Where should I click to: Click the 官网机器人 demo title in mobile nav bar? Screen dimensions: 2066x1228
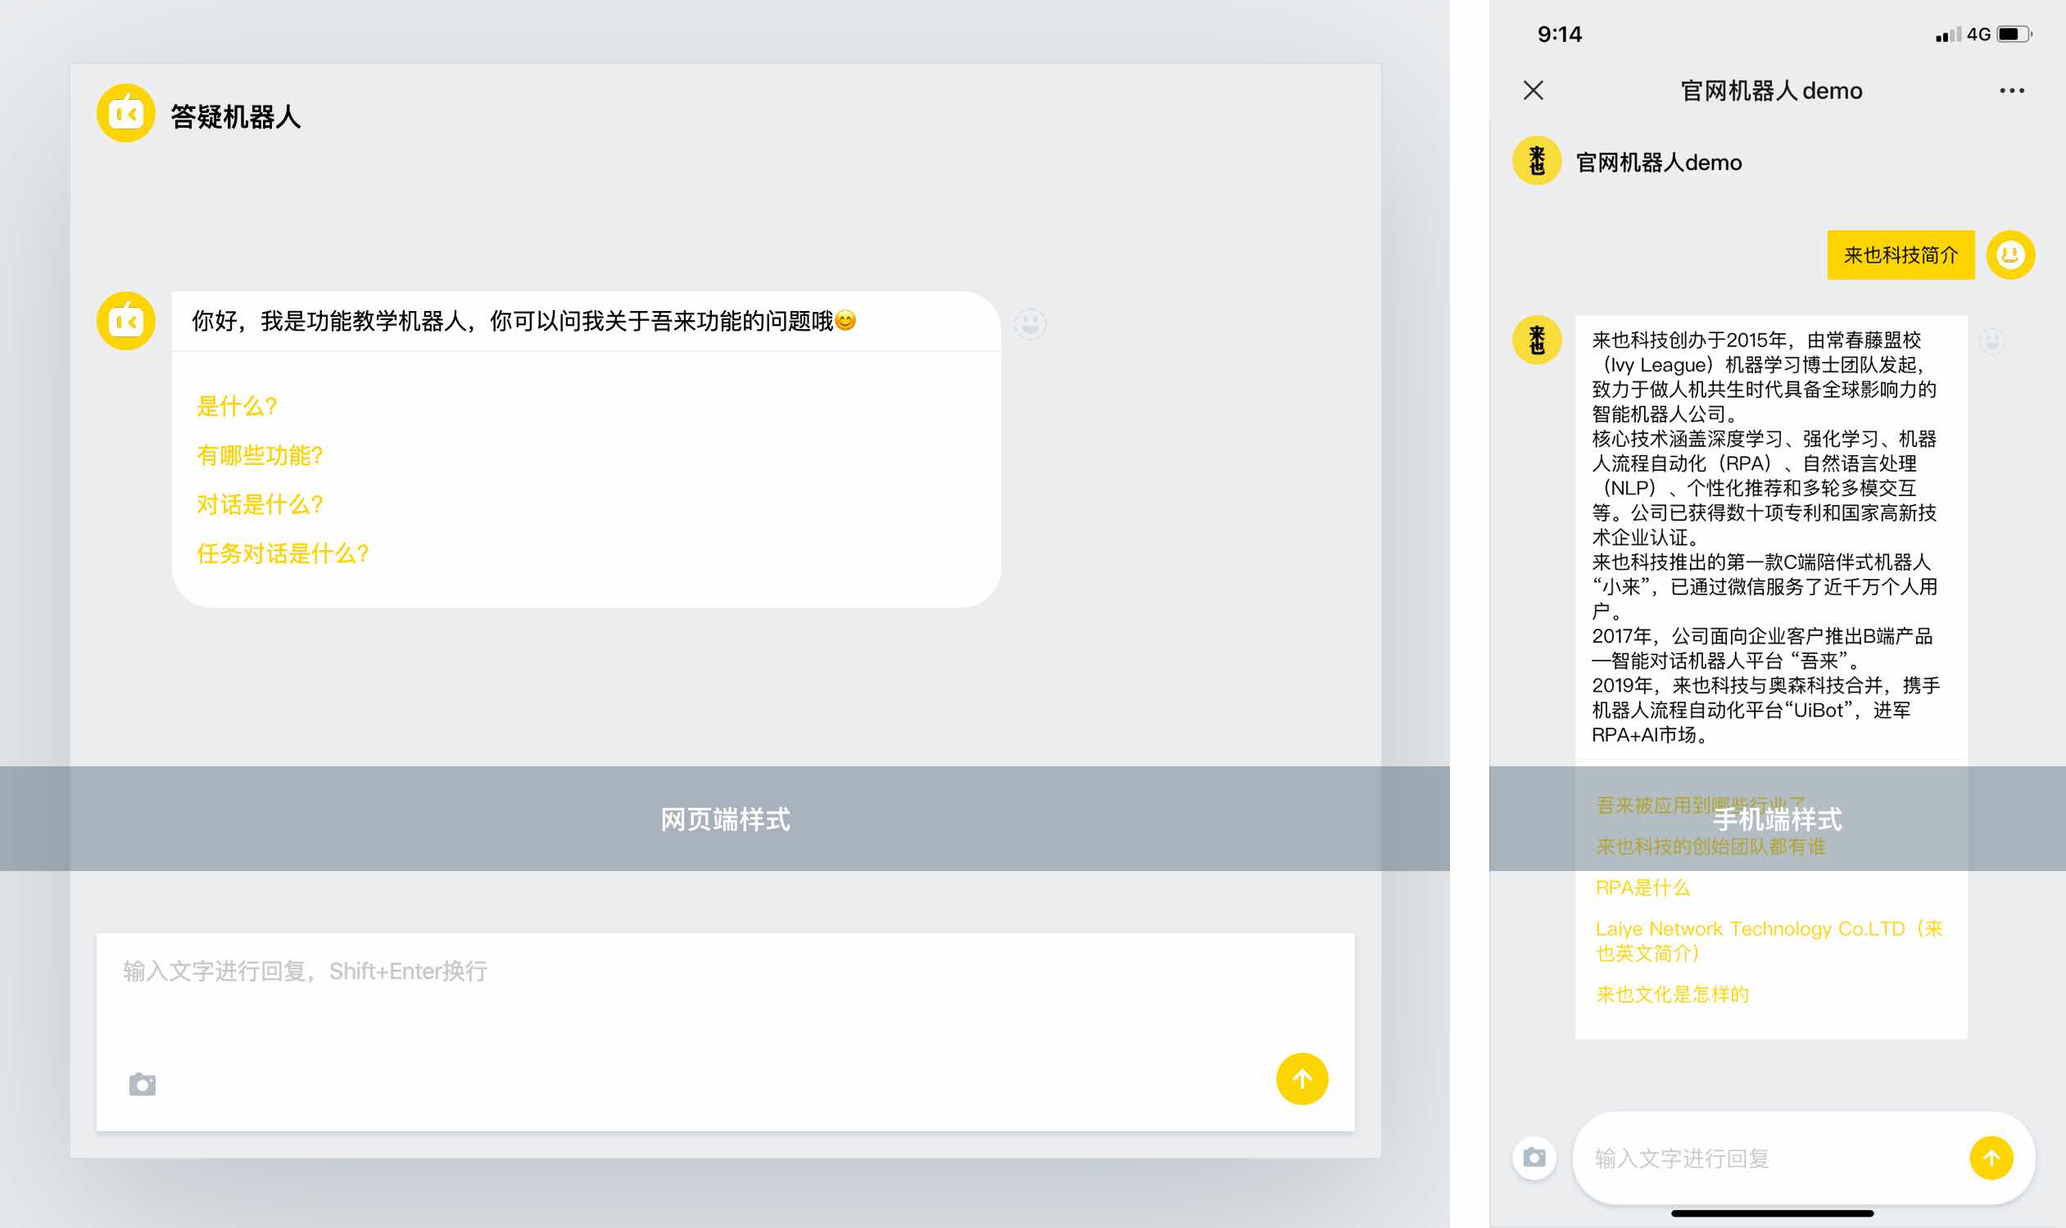click(1771, 91)
